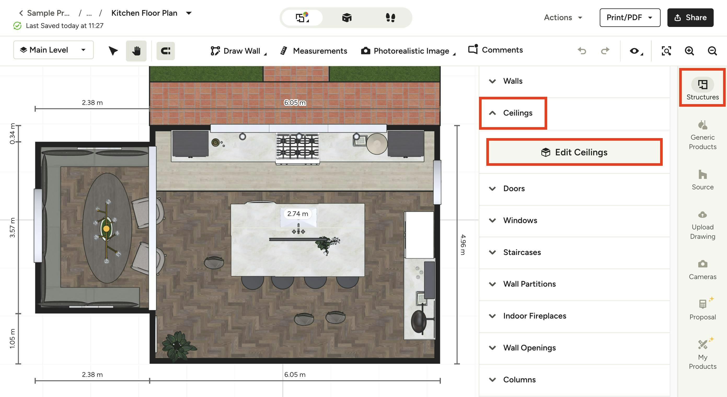Expand the Columns section
727x397 pixels.
[x=574, y=380]
